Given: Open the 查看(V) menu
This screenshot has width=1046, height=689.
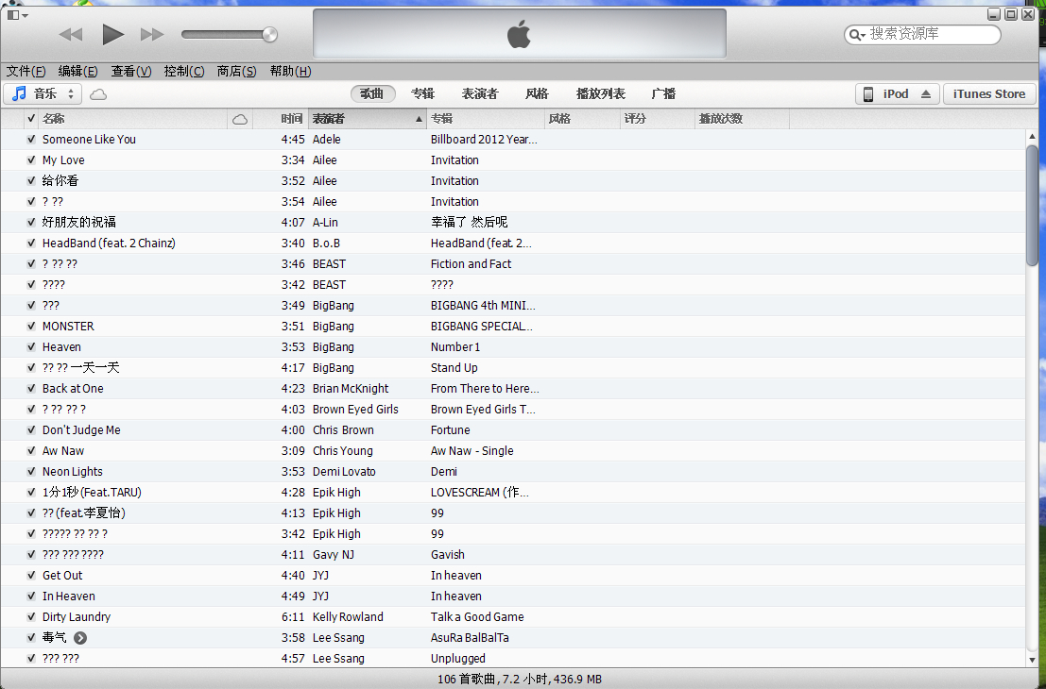Looking at the screenshot, I should 131,72.
